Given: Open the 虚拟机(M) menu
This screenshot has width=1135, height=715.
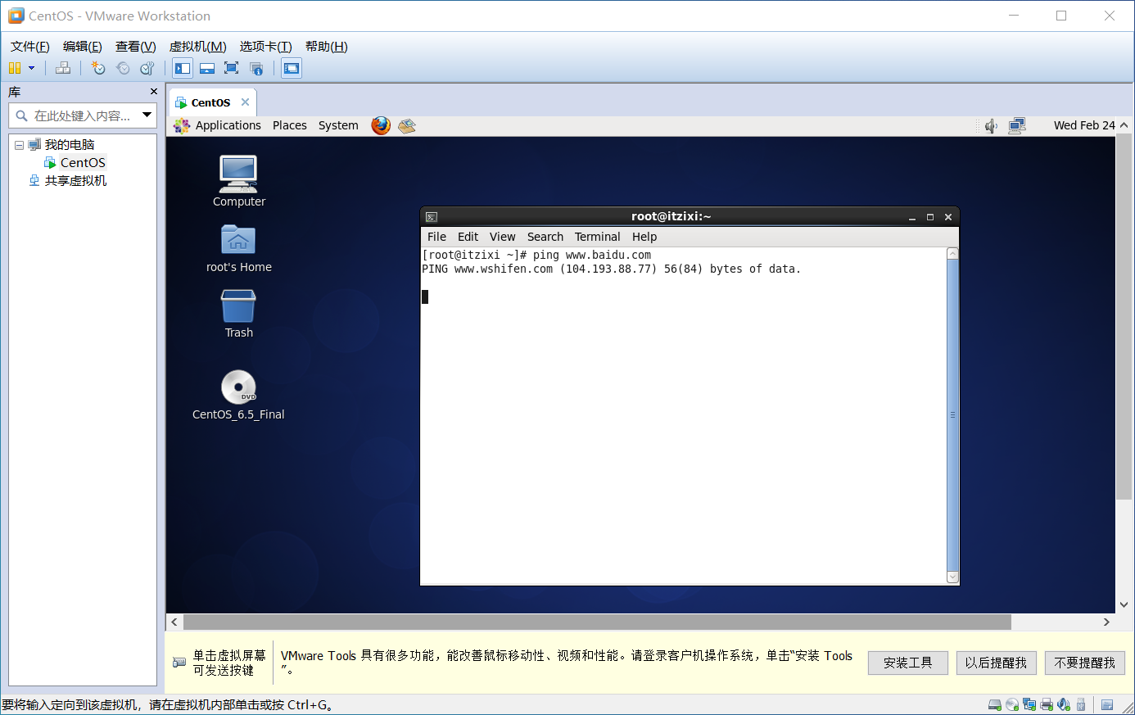Looking at the screenshot, I should tap(198, 47).
